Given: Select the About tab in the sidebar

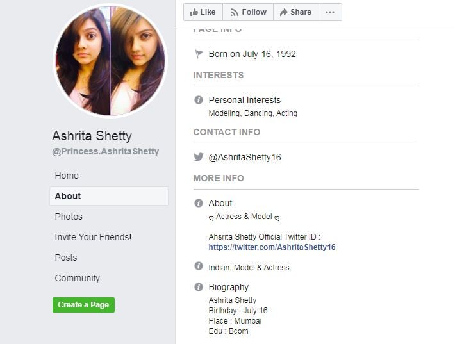Looking at the screenshot, I should 109,196.
